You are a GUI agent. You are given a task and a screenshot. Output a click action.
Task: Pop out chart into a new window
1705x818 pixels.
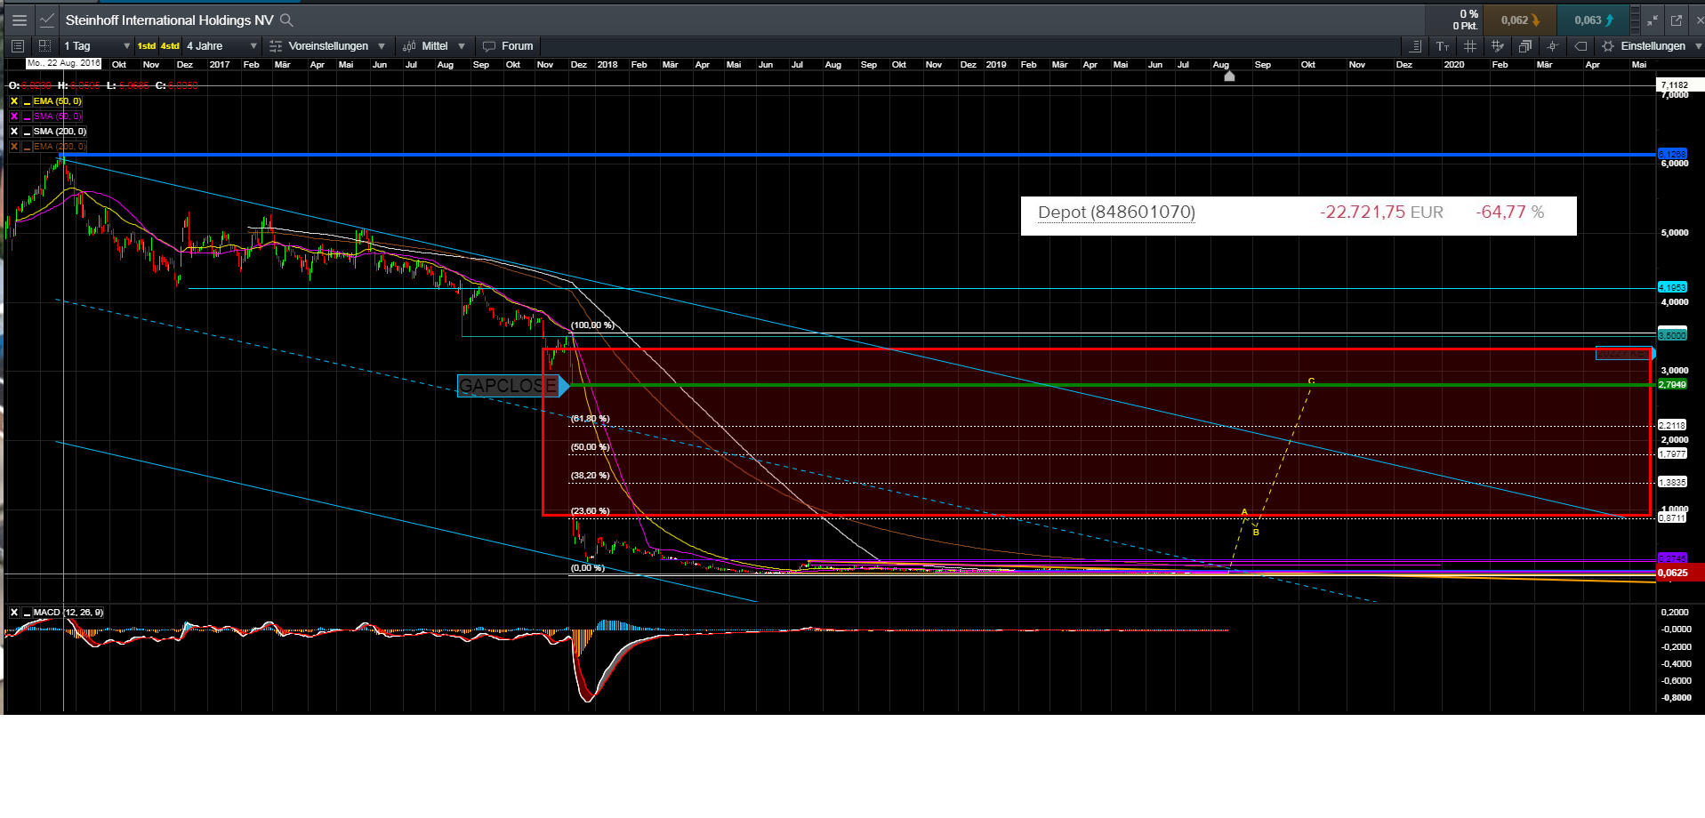1677,20
